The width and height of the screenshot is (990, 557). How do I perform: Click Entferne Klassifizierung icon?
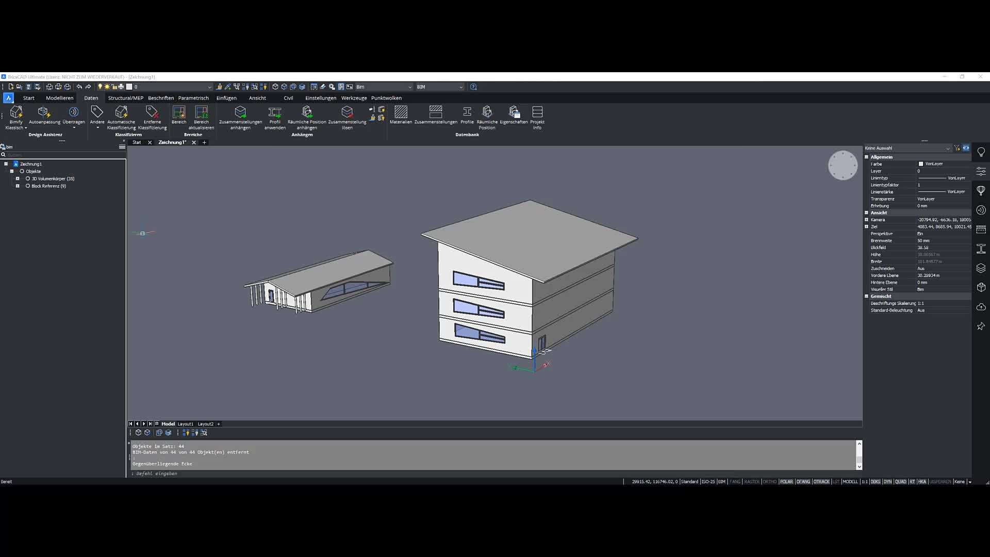[x=152, y=118]
